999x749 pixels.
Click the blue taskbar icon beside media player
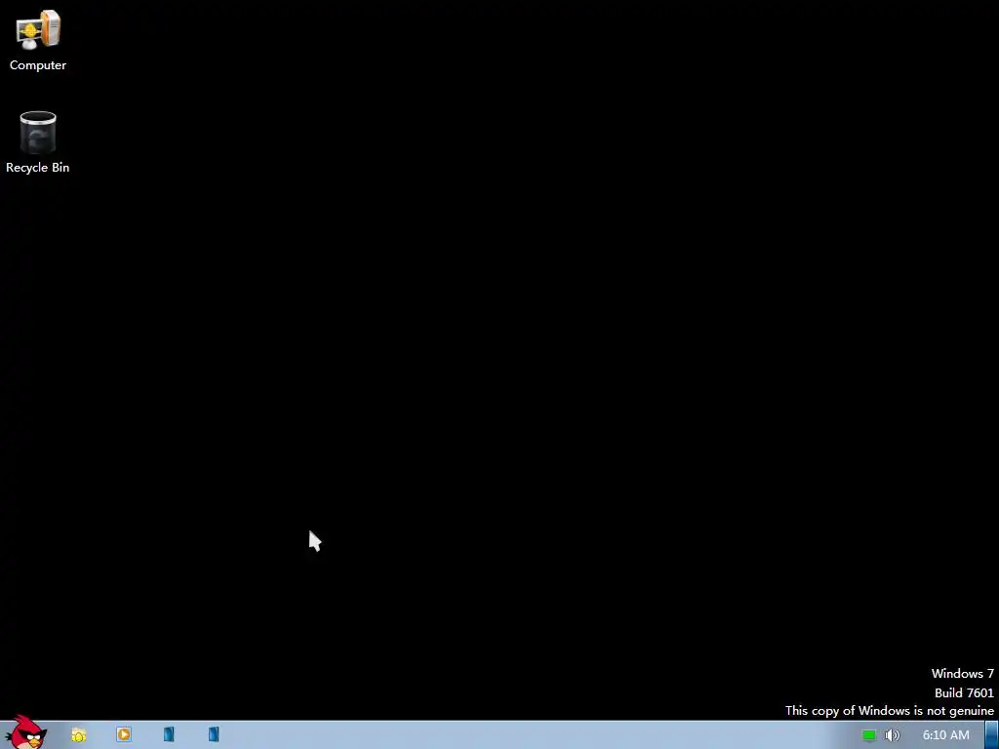169,735
